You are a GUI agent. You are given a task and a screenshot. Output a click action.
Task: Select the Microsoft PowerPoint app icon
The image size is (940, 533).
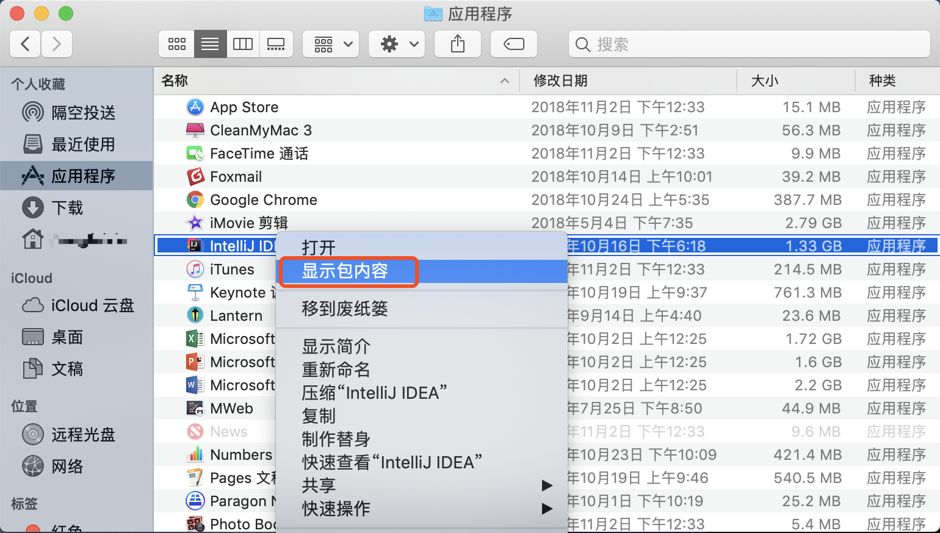(x=195, y=362)
